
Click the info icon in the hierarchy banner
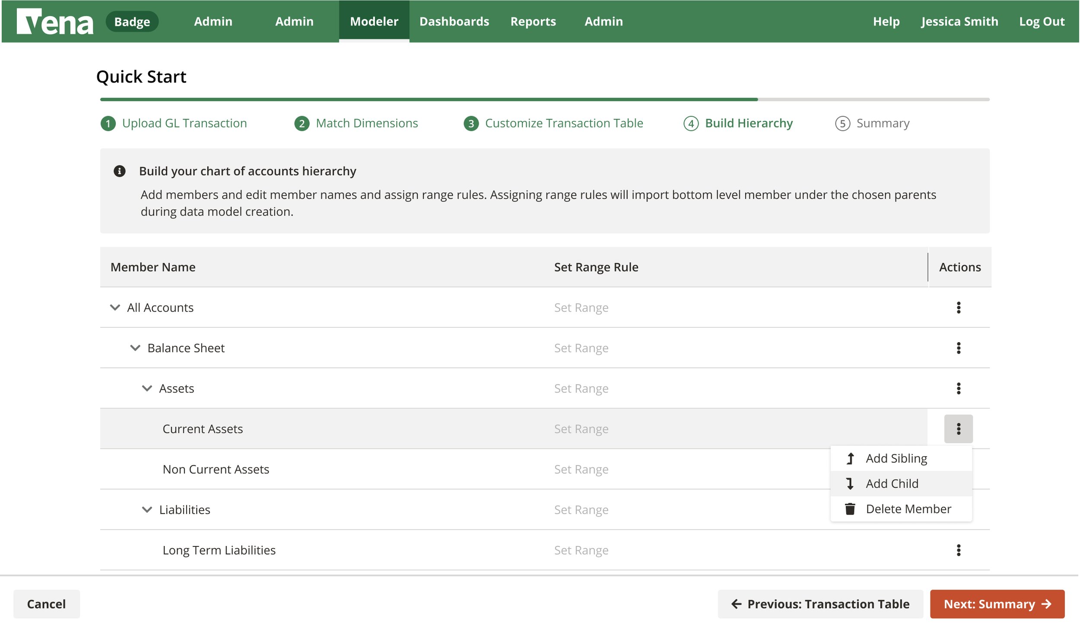pyautogui.click(x=120, y=171)
